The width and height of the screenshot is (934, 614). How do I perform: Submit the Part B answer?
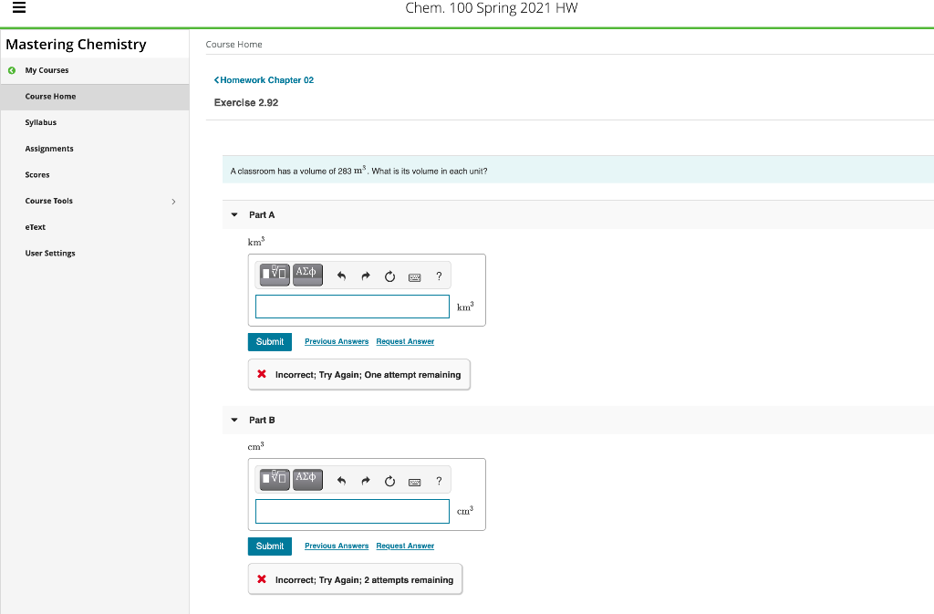[x=270, y=546]
